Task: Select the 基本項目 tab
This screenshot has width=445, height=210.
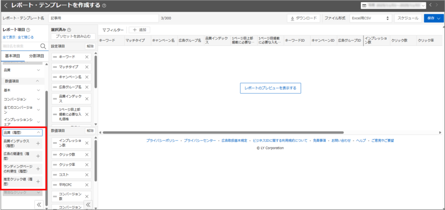Action: tap(12, 56)
